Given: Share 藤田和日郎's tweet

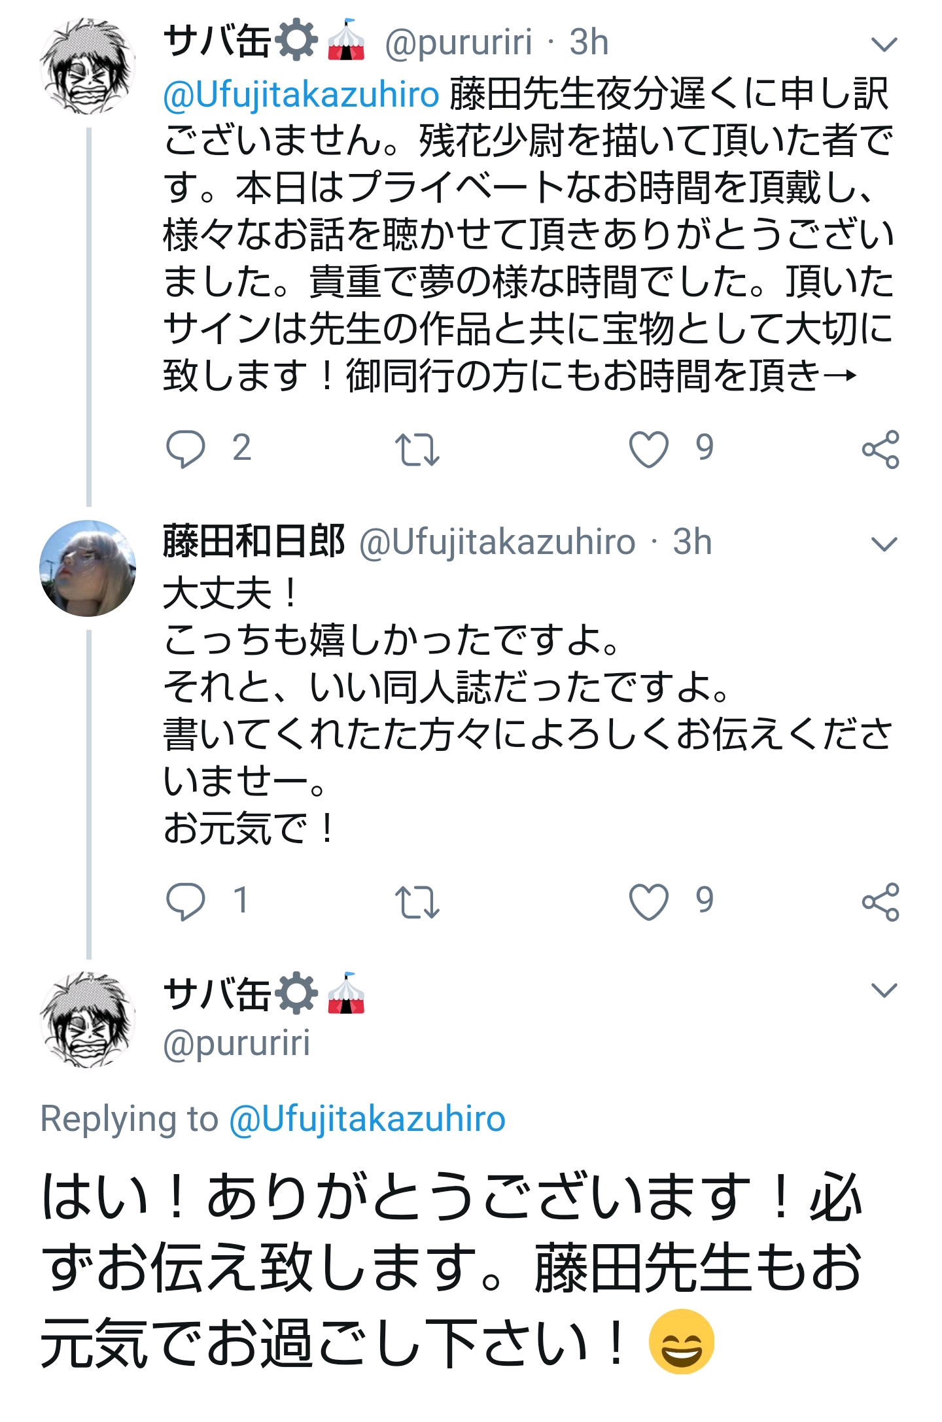Looking at the screenshot, I should pyautogui.click(x=881, y=901).
